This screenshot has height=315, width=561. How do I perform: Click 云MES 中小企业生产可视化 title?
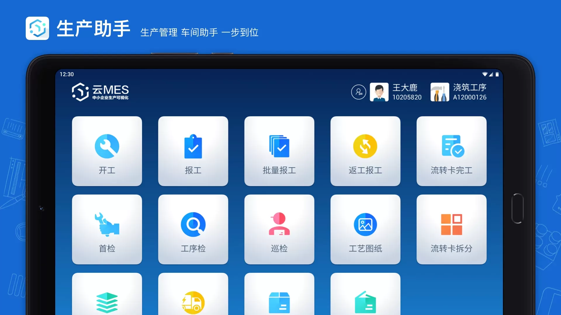click(x=102, y=92)
